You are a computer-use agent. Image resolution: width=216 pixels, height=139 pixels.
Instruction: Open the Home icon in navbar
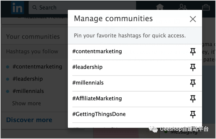tap(160, 7)
